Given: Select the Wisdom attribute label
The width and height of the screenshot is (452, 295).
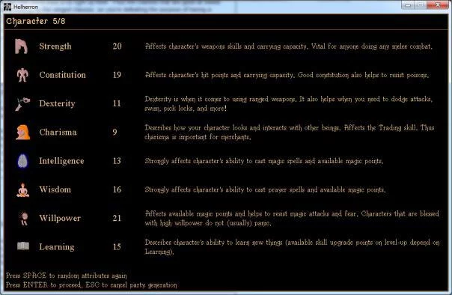Looking at the screenshot, I should (x=55, y=189).
